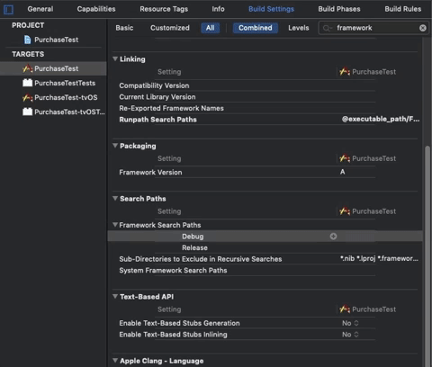
Task: Collapse the Framework Search Paths row
Action: tap(115, 225)
